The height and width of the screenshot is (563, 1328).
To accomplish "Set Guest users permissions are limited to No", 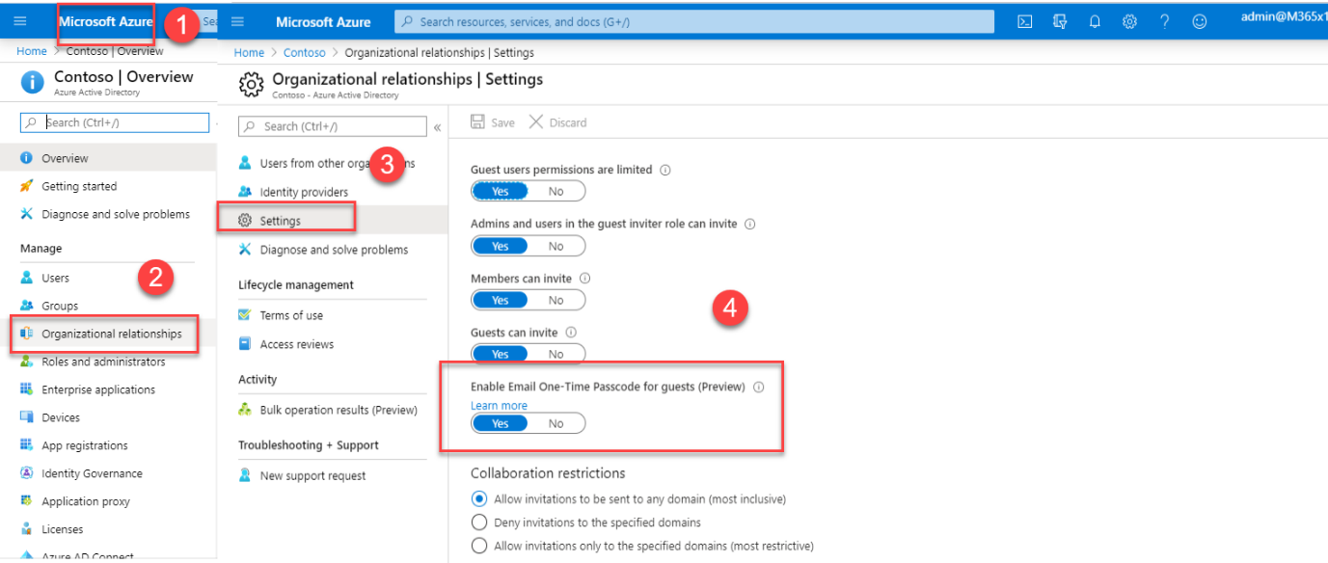I will click(x=556, y=192).
